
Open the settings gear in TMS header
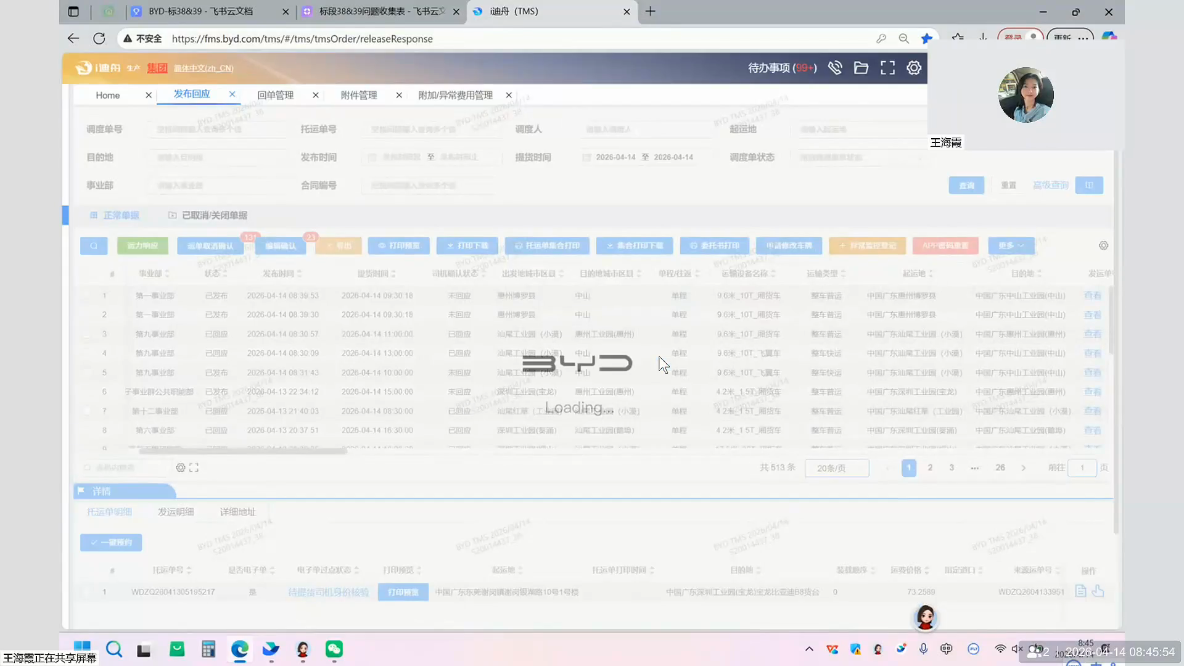[x=914, y=68]
